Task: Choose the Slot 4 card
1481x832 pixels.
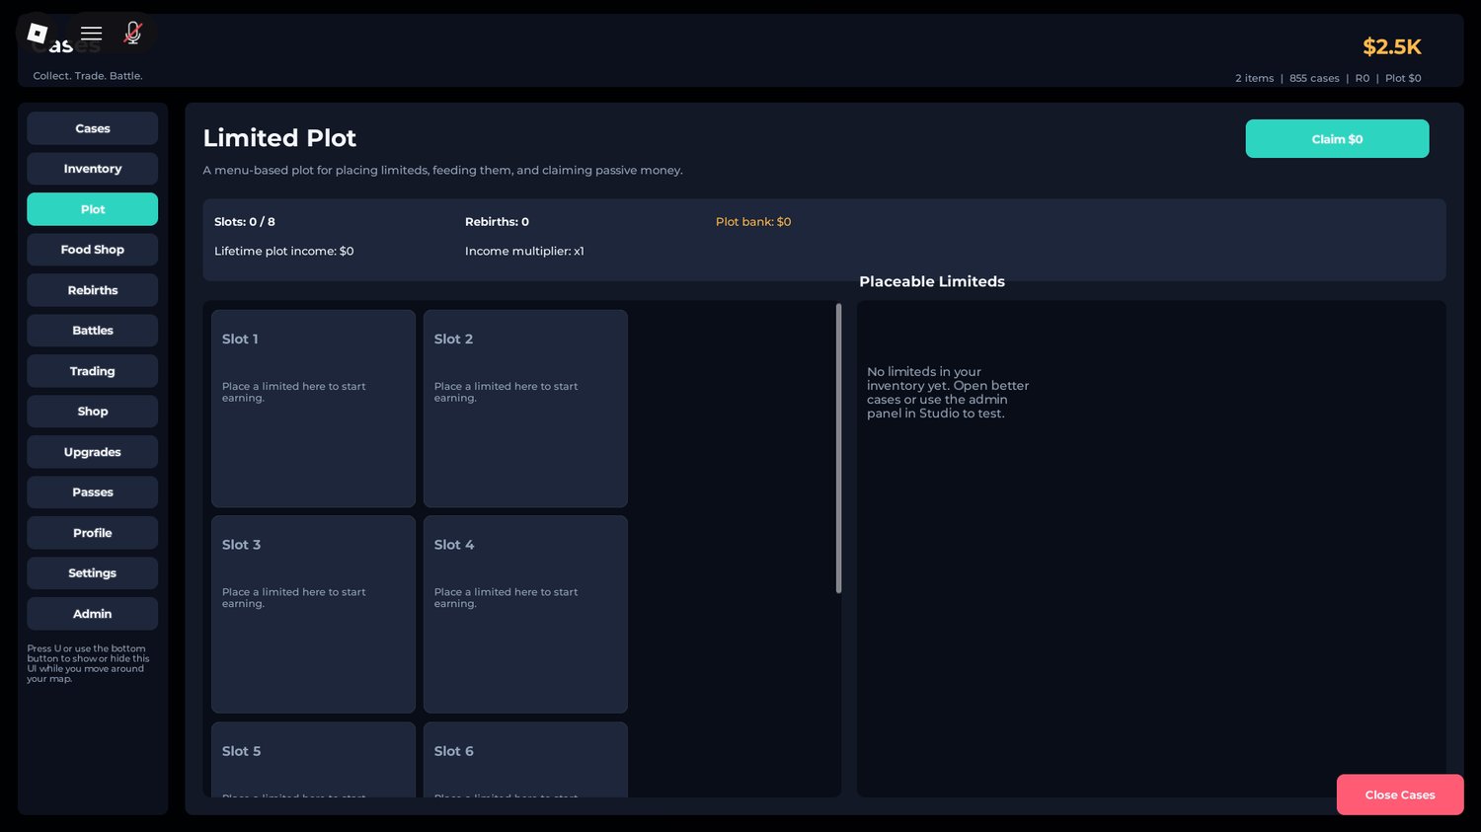Action: [x=525, y=615]
